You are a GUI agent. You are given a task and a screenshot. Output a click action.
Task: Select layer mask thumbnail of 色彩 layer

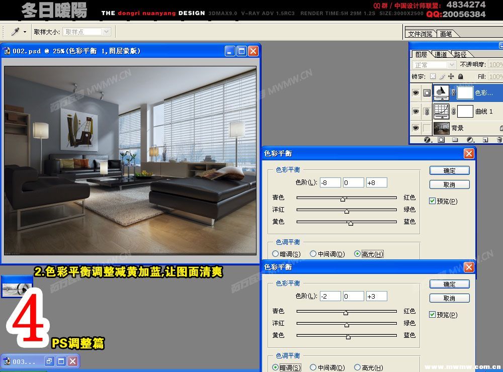465,92
